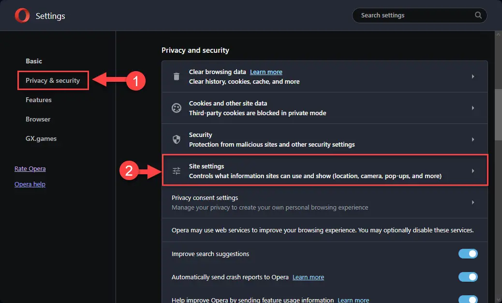The height and width of the screenshot is (303, 502).
Task: Click "Third-party cookies are blocked" description
Action: (x=257, y=113)
